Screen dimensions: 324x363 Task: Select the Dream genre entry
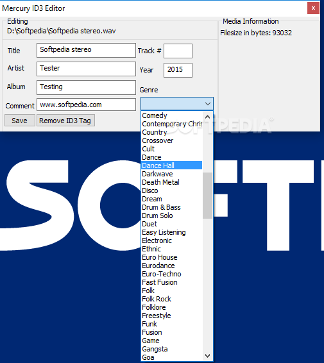tap(172, 199)
